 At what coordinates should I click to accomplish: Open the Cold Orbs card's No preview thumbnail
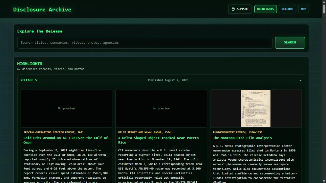click(x=66, y=108)
